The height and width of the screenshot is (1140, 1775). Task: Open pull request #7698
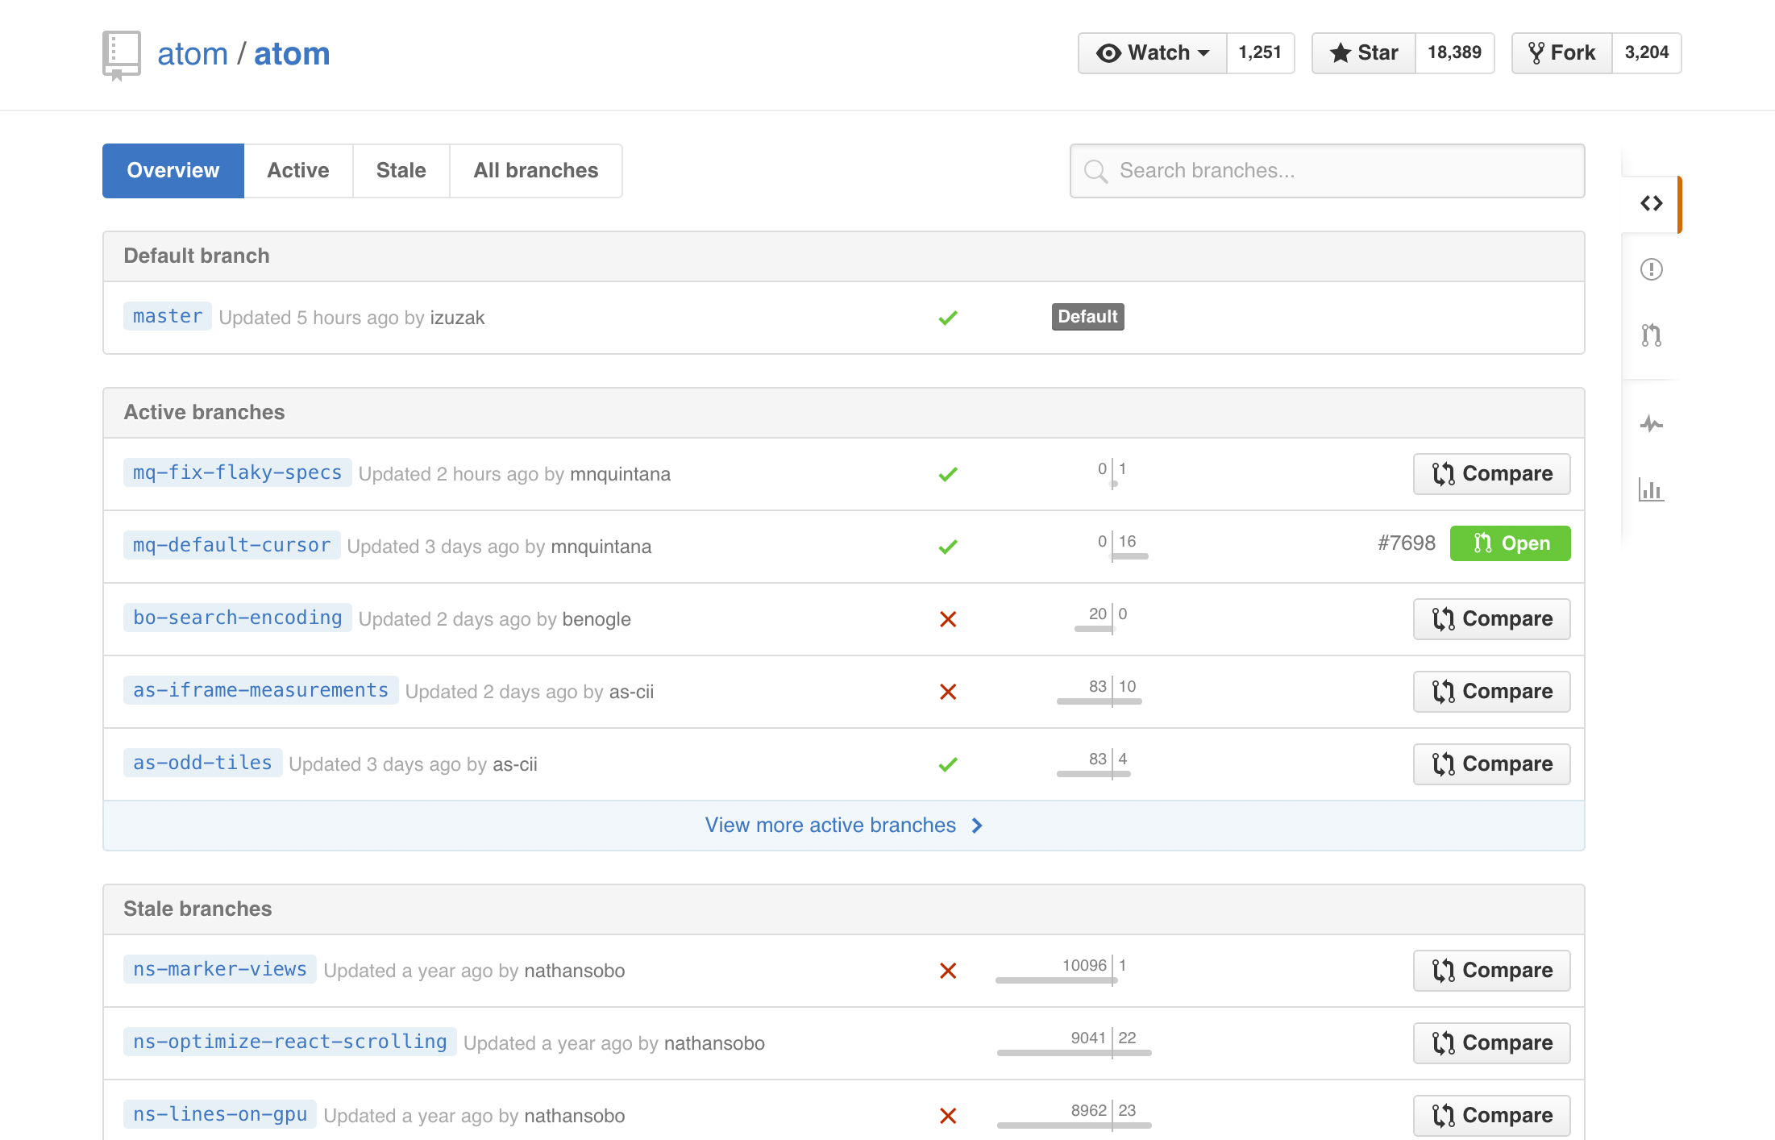coord(1407,543)
